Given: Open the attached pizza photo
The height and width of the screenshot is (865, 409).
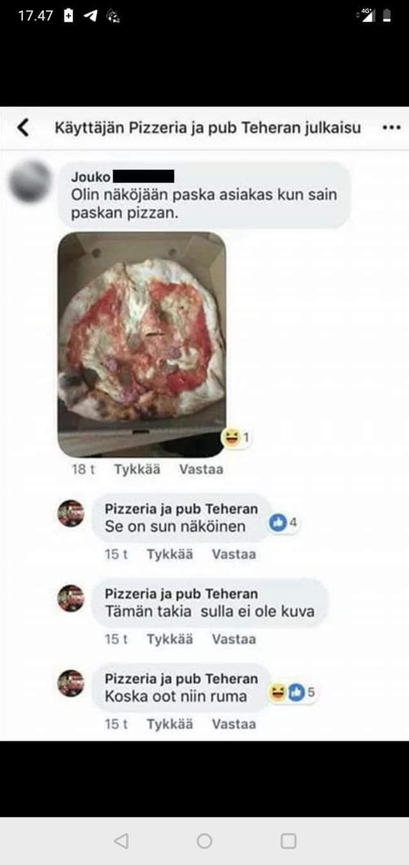Looking at the screenshot, I should [142, 344].
